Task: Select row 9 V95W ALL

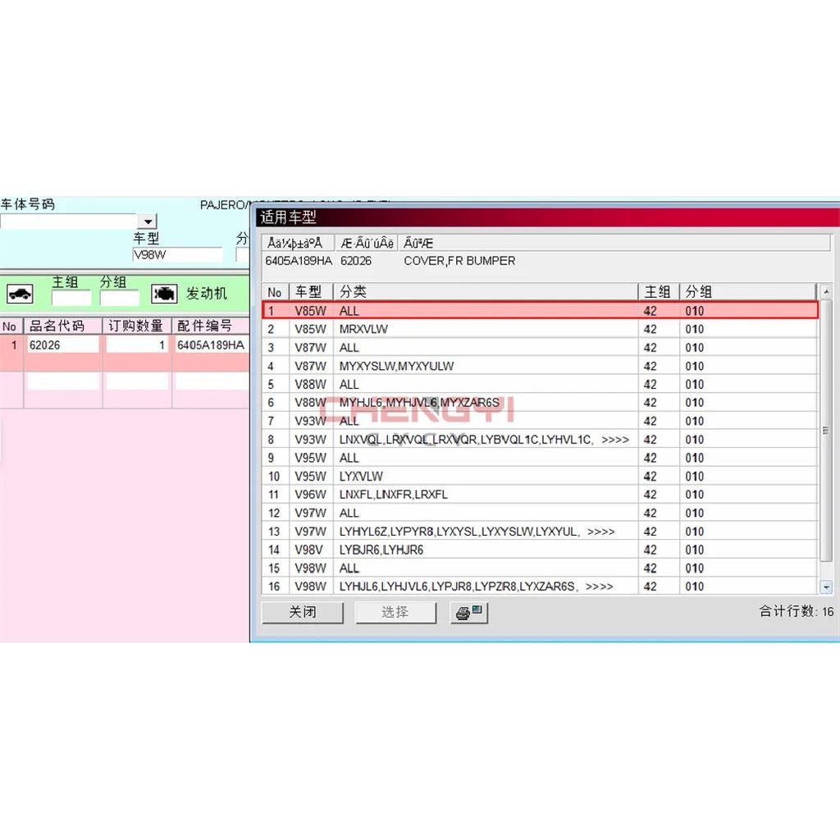Action: coord(540,458)
